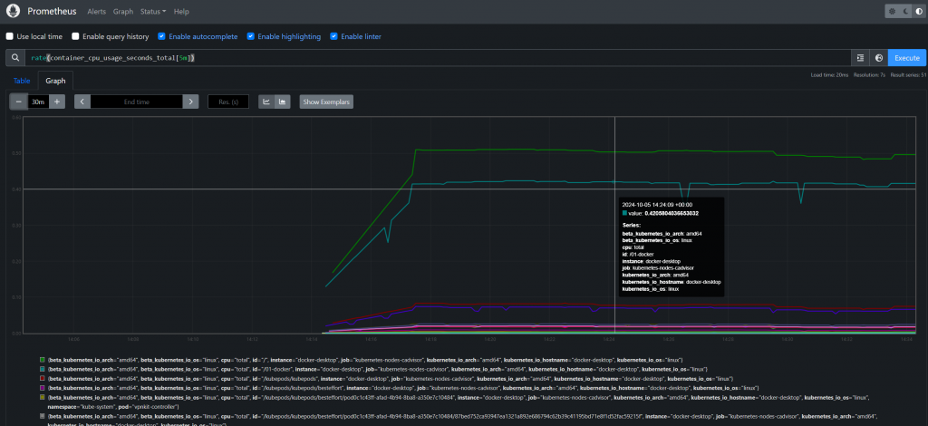Click the Prometheus flame logo
This screenshot has height=426, width=928.
tap(14, 11)
